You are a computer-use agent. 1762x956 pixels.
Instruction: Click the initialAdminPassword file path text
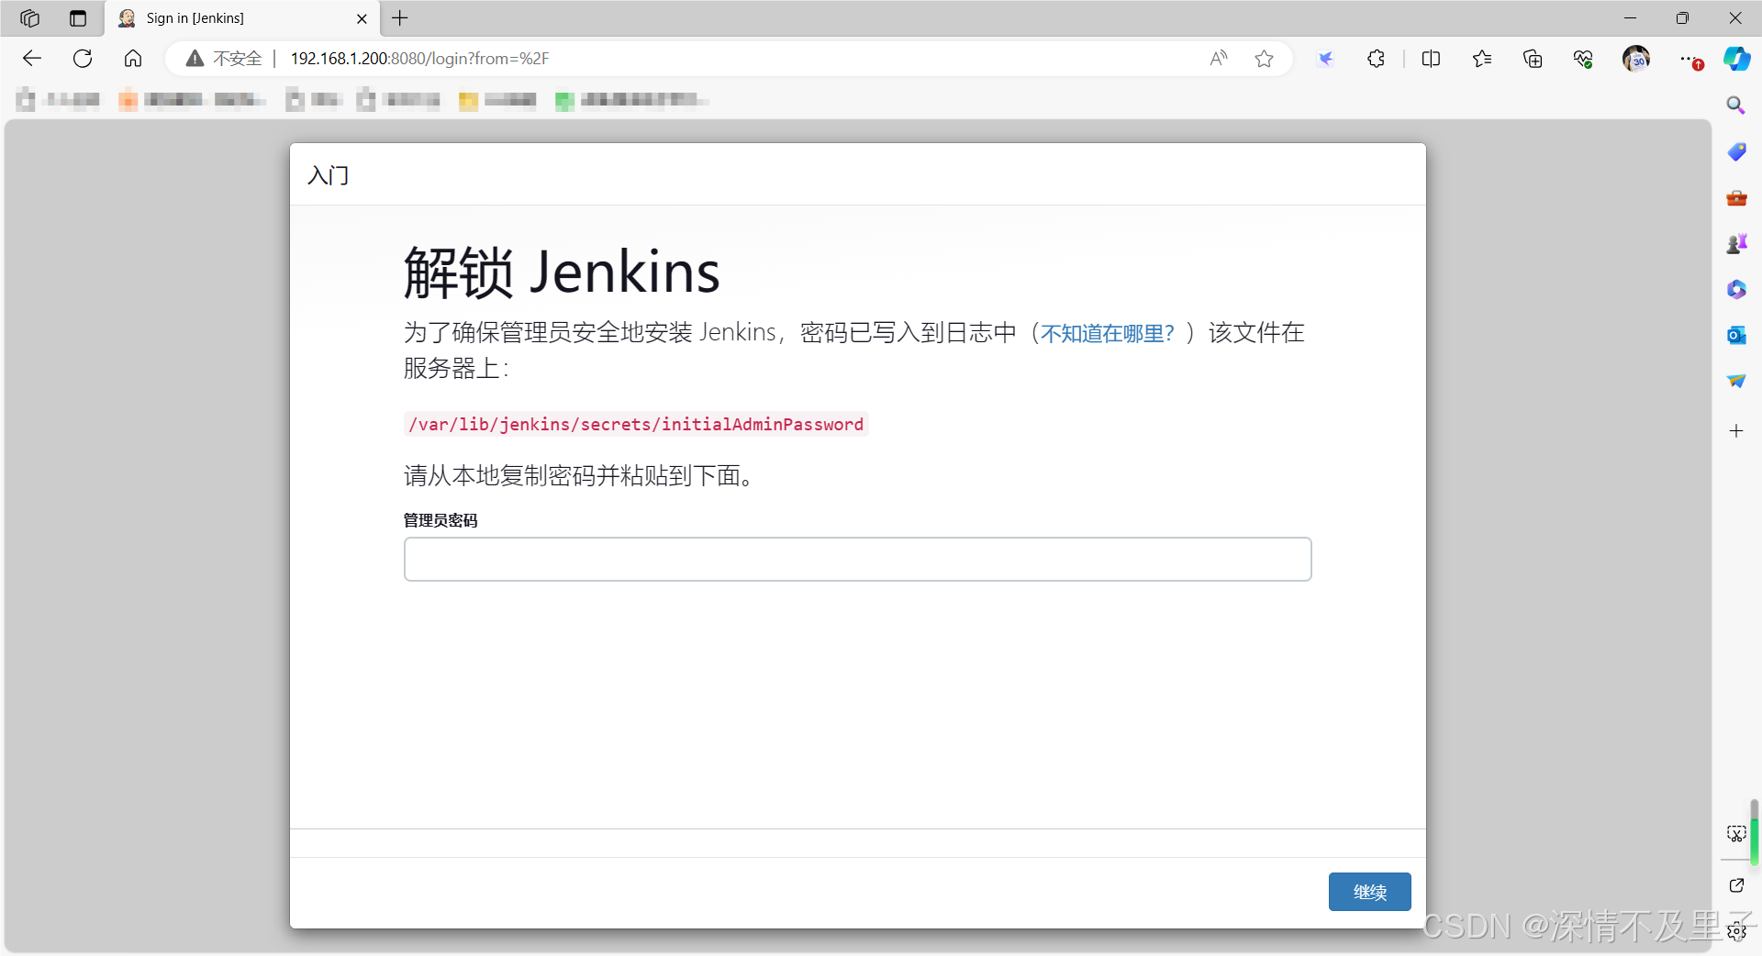click(x=636, y=424)
